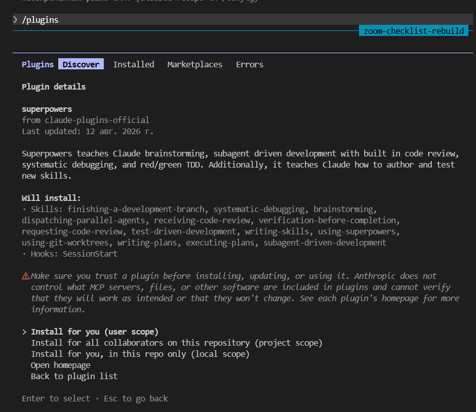Click 'test-driven-development' skill name

point(183,232)
